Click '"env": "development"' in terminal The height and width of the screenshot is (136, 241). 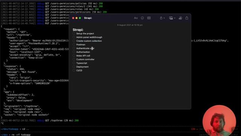click(x=20, y=100)
